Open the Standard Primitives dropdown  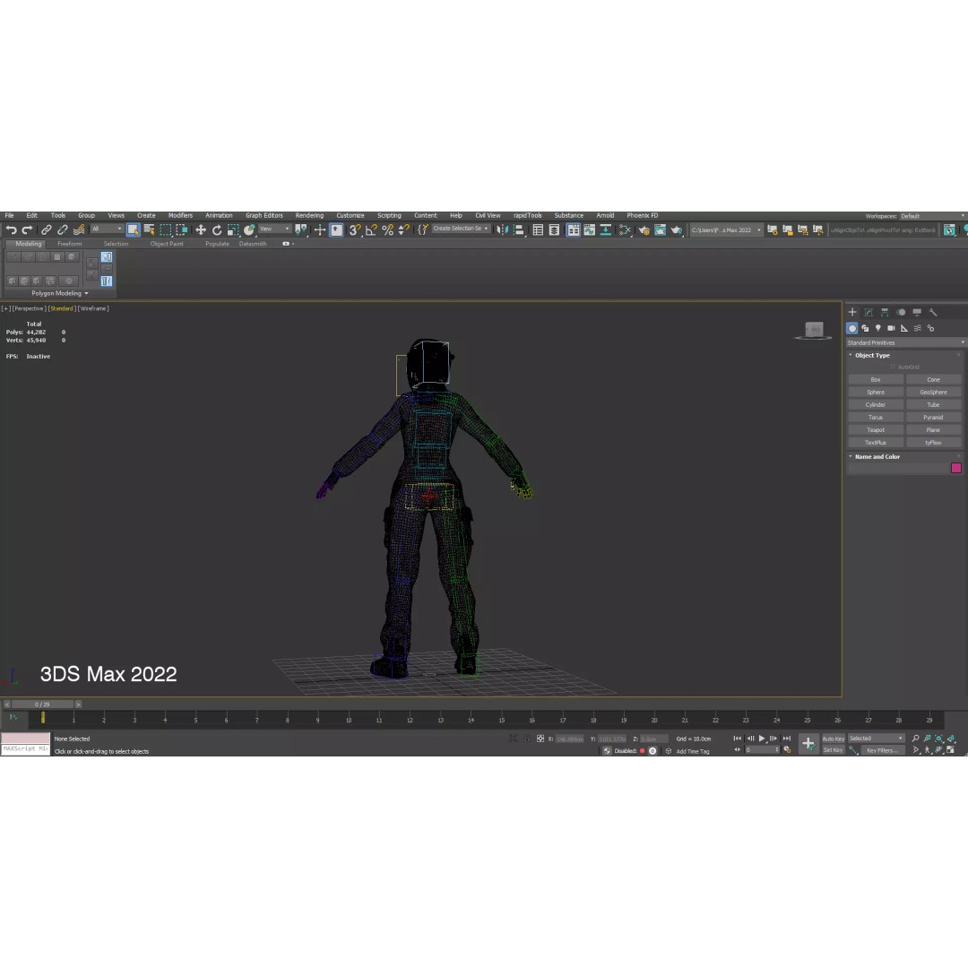pyautogui.click(x=905, y=342)
